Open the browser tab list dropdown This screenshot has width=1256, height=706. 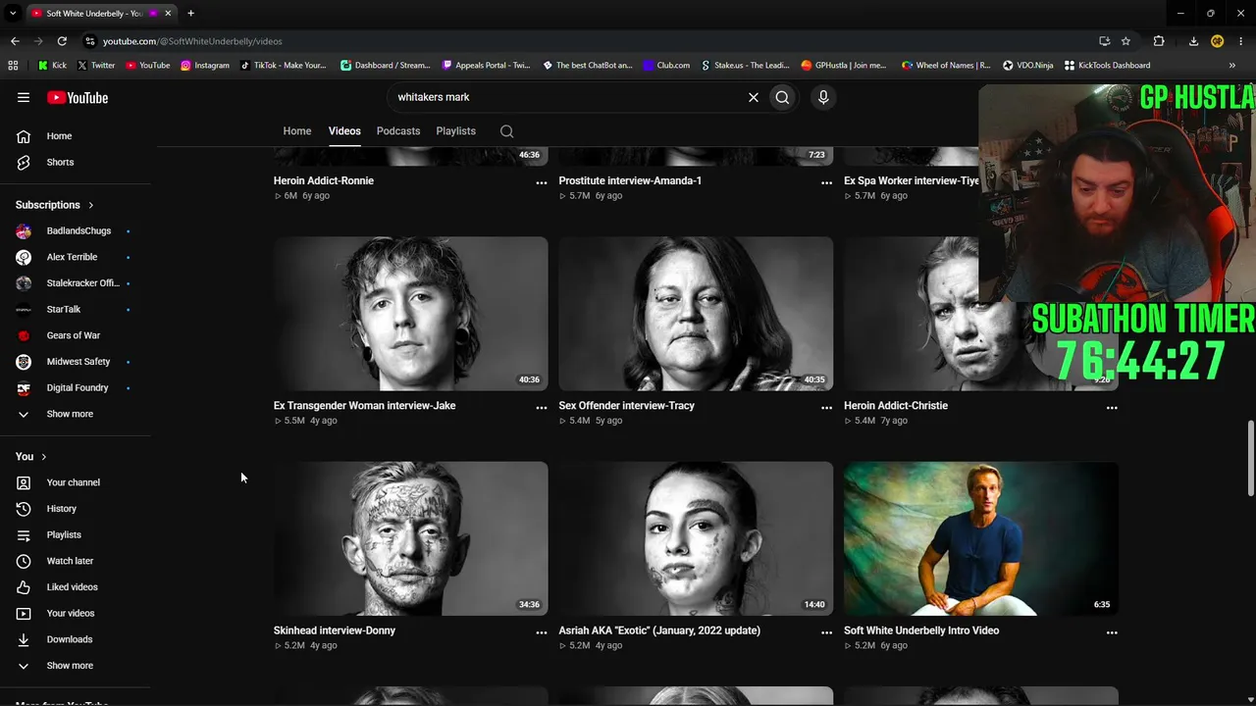click(x=13, y=13)
